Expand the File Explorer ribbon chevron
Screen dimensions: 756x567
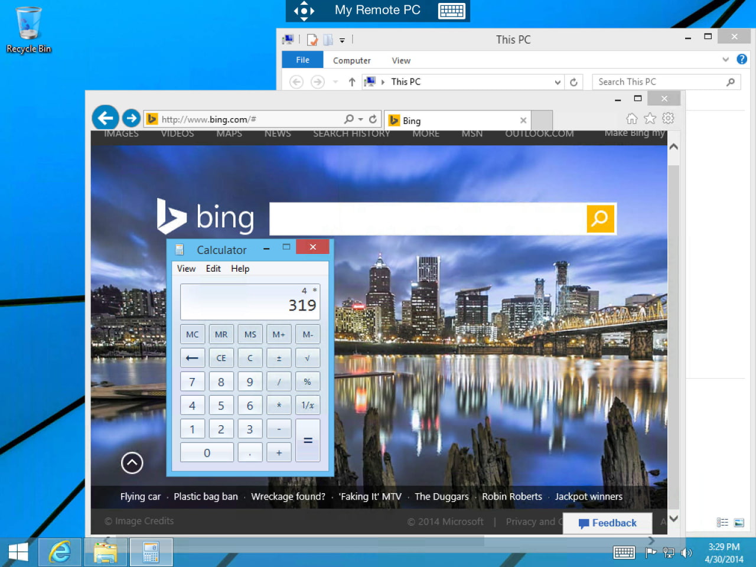(725, 60)
